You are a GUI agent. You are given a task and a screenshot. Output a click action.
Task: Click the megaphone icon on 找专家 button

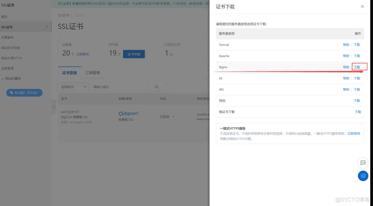[11, 92]
